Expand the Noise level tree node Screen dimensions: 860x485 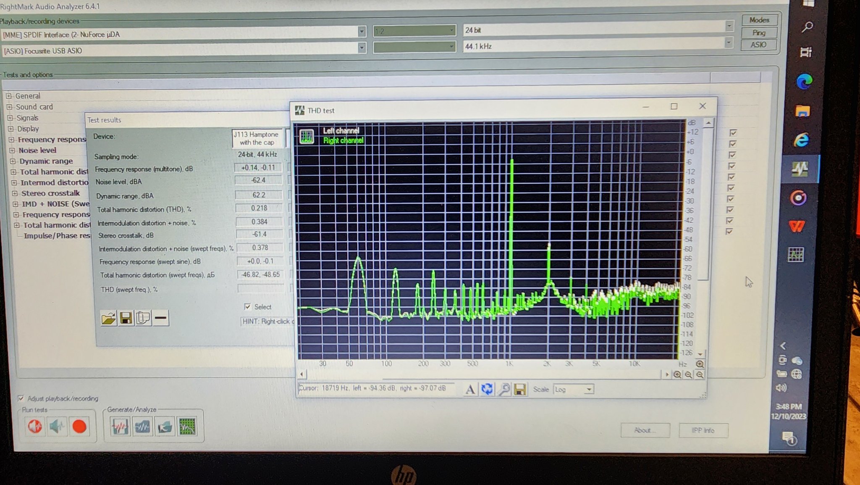(x=12, y=150)
